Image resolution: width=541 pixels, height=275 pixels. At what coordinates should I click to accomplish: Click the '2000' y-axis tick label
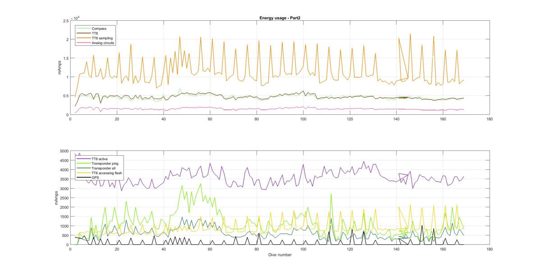coord(64,207)
